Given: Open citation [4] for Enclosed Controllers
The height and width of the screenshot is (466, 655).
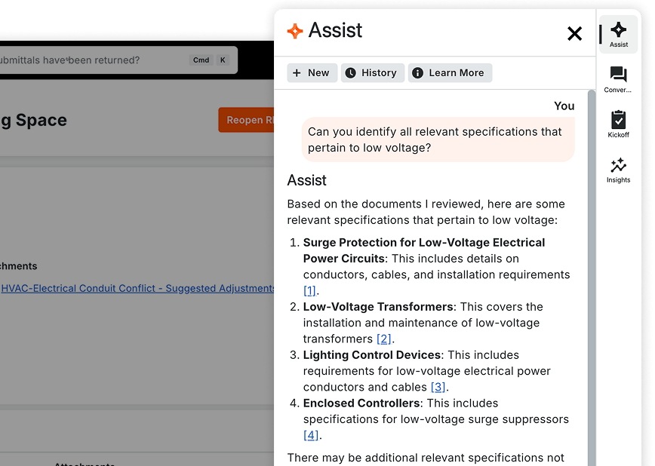Looking at the screenshot, I should point(311,435).
